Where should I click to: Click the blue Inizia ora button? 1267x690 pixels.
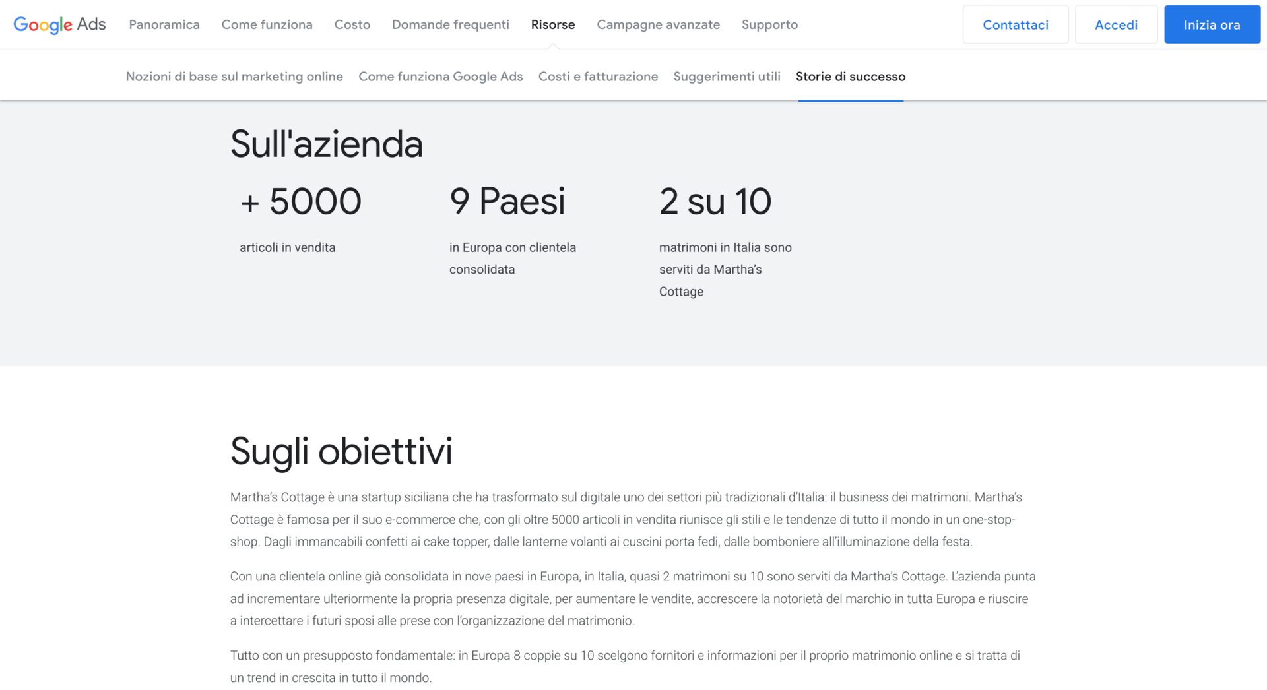[x=1212, y=24]
